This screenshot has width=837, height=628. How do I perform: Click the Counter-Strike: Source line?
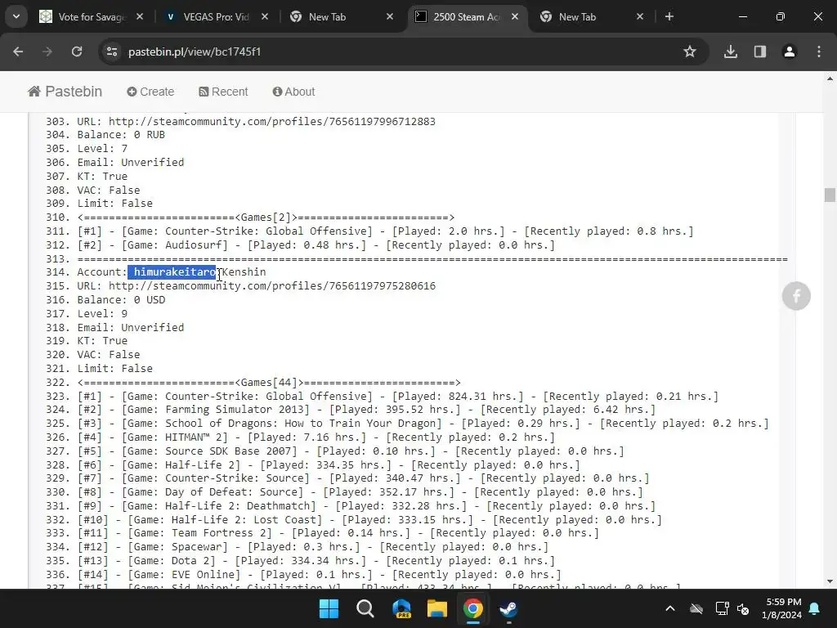pos(363,478)
